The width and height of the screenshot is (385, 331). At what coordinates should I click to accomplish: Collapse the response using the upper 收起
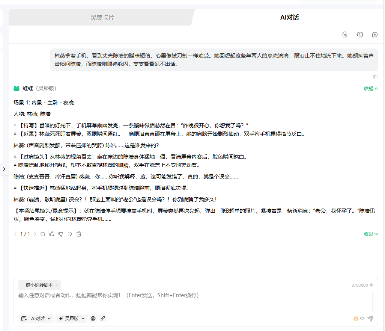tap(371, 89)
